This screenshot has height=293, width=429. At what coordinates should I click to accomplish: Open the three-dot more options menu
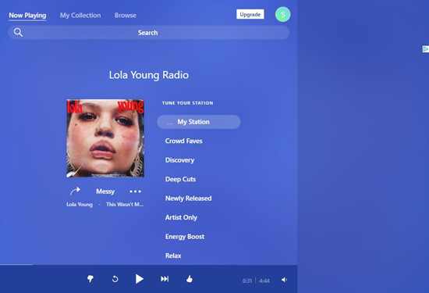[x=136, y=191]
